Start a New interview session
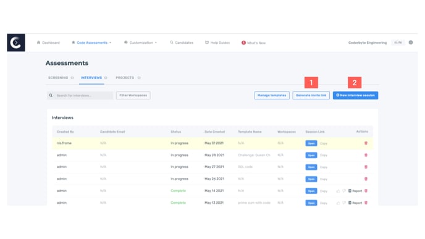Screen dimensions: 425x239 [x=355, y=95]
